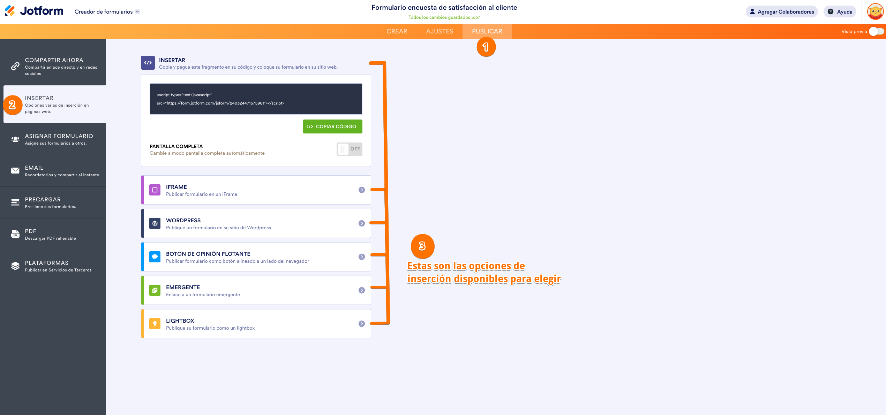The image size is (886, 415).
Task: Click the Asignar Formulario people icon
Action: 15,139
